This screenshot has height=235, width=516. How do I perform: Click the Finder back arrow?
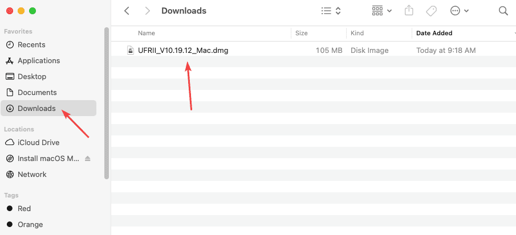click(x=127, y=11)
